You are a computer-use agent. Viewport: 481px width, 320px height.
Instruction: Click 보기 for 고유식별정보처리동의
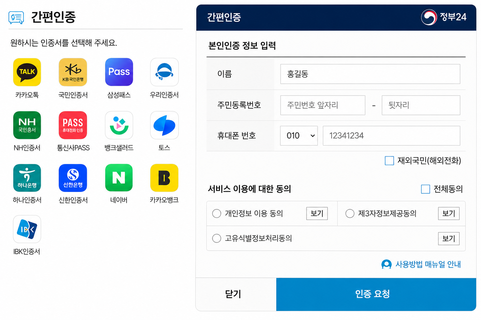pyautogui.click(x=449, y=238)
